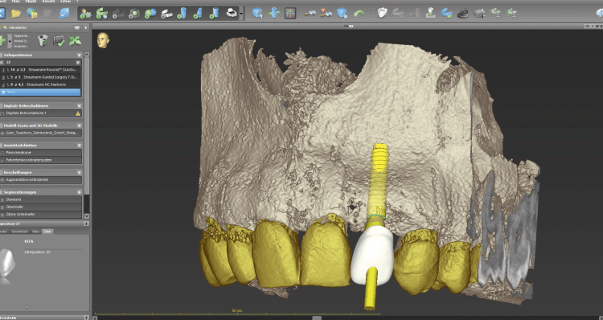Click the sidebar scrollbar down arrow

[87, 216]
